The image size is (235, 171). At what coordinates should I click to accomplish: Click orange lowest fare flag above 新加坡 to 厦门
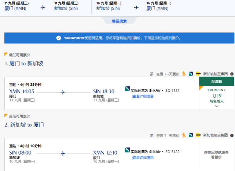[x=6, y=115]
